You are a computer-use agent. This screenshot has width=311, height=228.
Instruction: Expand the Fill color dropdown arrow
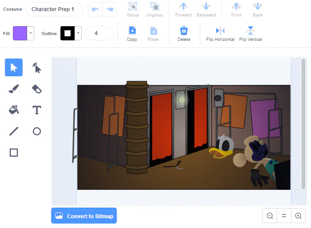coord(31,33)
